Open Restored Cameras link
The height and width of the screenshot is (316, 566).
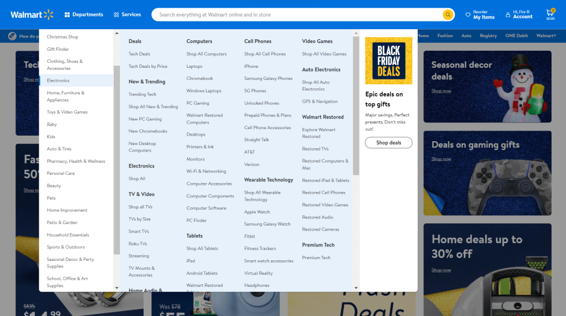(321, 229)
